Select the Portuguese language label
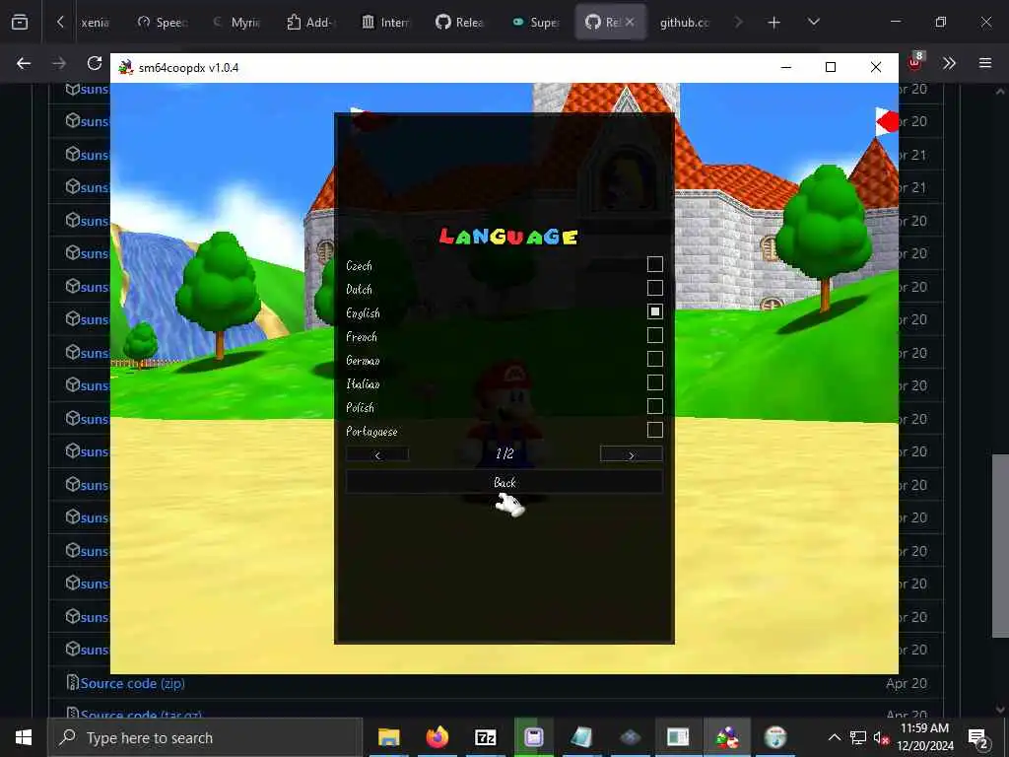 click(371, 432)
